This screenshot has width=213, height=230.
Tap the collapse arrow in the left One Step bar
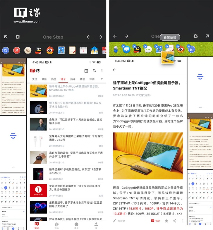point(6,37)
